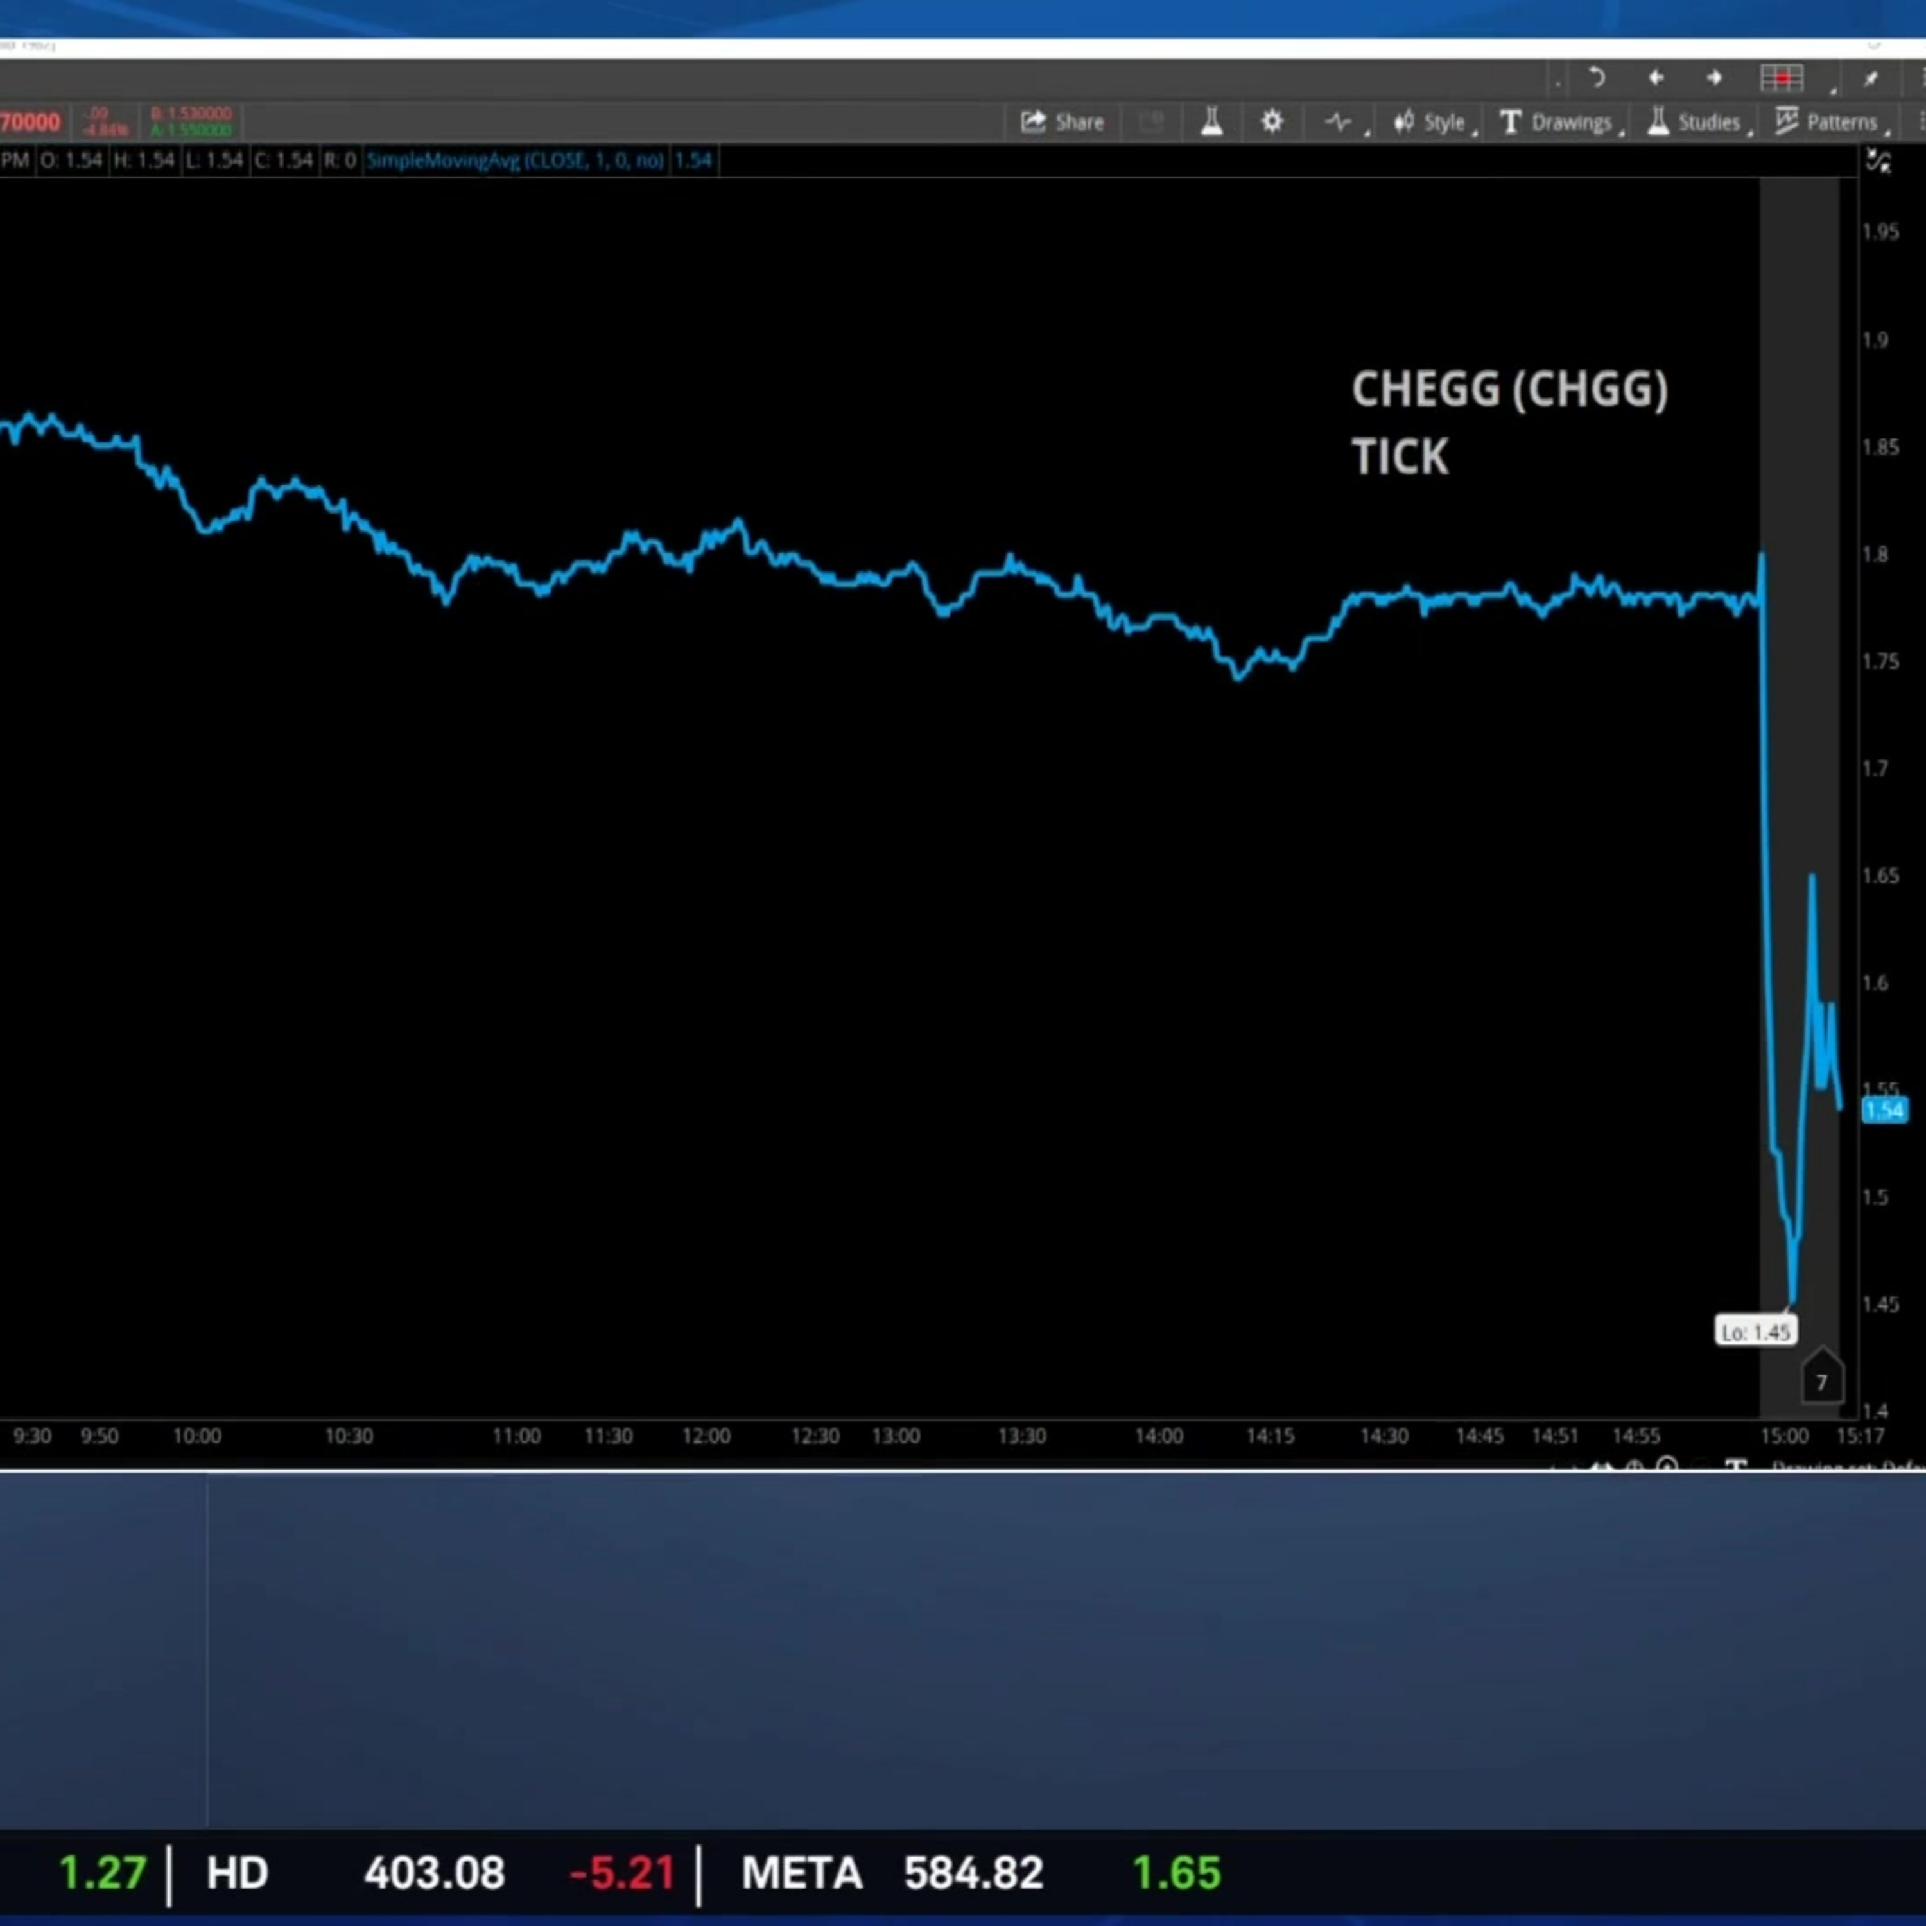Click the C: 1.54 close value

click(x=283, y=160)
